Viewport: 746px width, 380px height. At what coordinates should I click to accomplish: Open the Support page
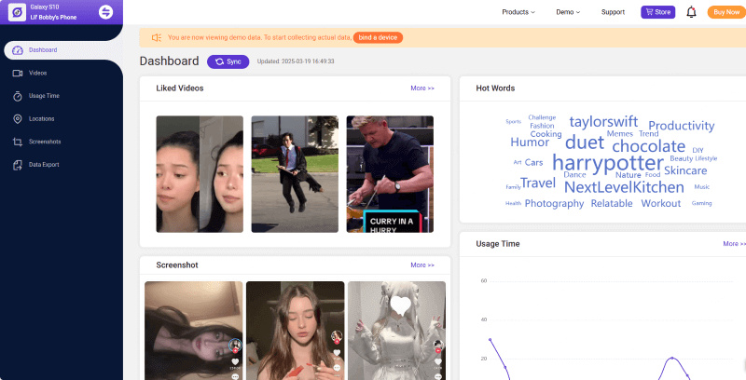coord(613,12)
